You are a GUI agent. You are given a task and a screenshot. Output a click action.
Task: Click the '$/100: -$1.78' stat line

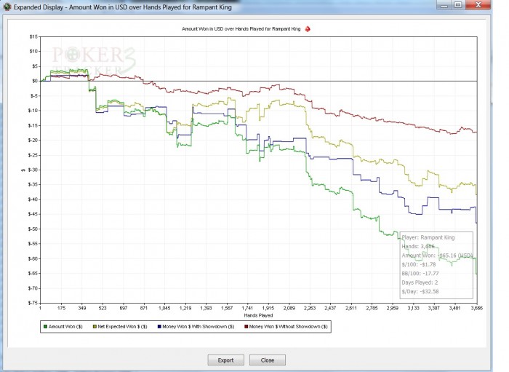click(x=419, y=264)
